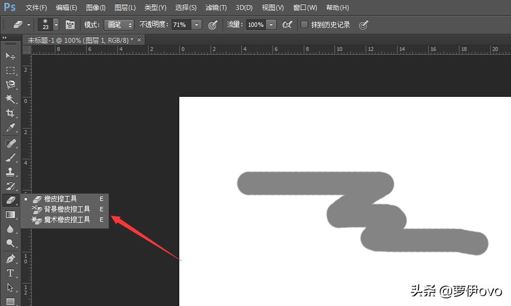The image size is (511, 306).
Task: Click the brush panel toggle icon
Action: click(70, 25)
